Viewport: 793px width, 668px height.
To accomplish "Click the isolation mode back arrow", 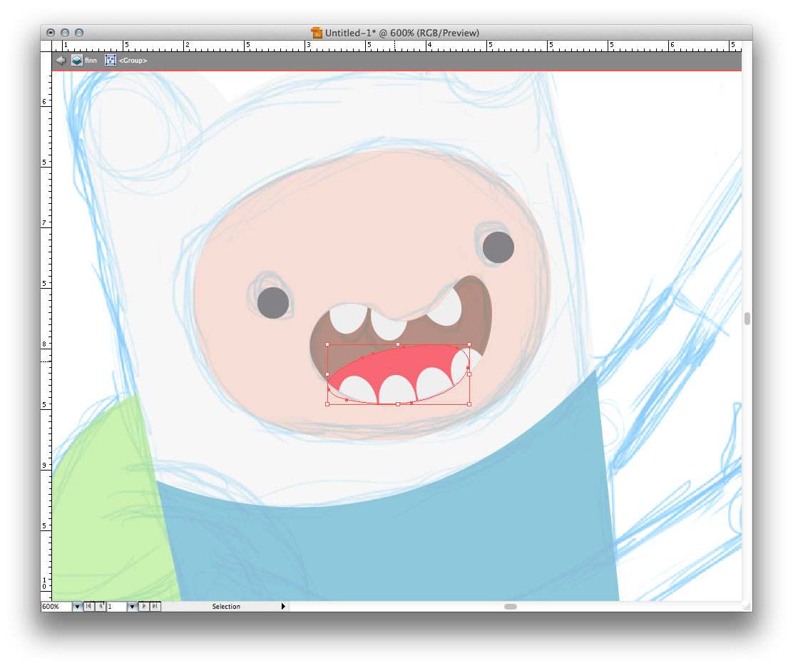I will coord(61,61).
